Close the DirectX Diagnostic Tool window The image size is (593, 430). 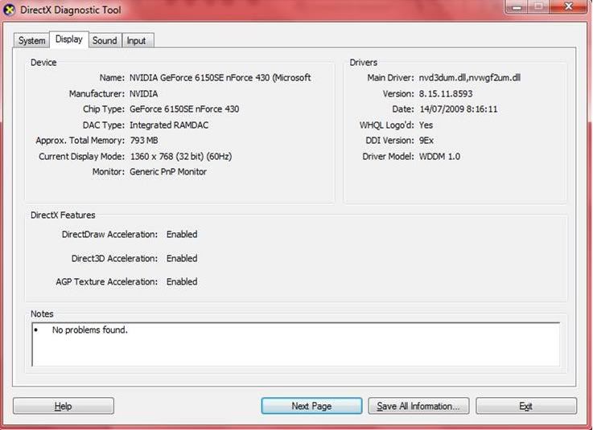tap(568, 6)
